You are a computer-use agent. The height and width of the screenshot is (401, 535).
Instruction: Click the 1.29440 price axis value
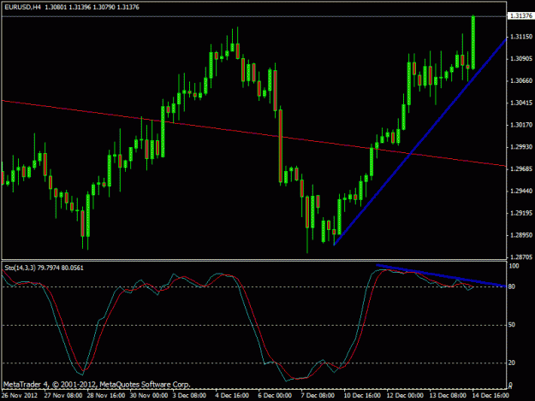tap(521, 192)
